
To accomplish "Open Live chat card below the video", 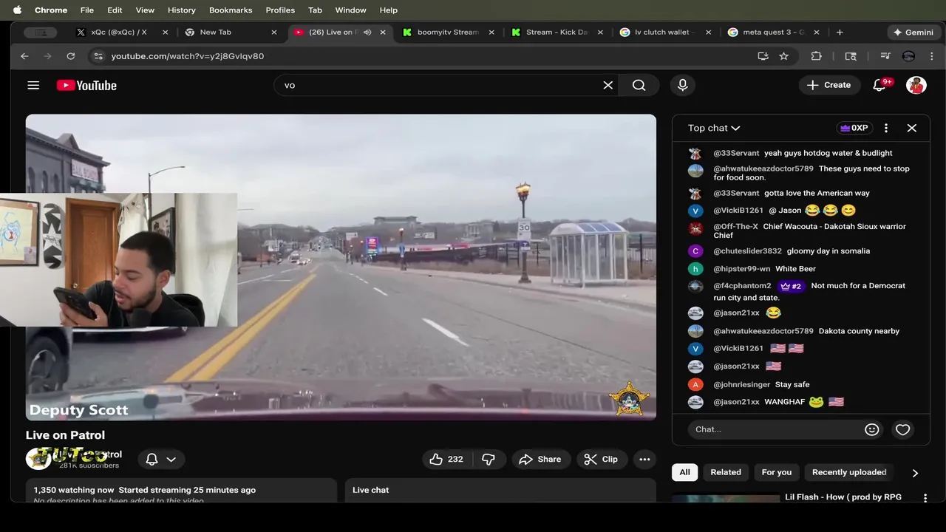I will click(x=500, y=491).
